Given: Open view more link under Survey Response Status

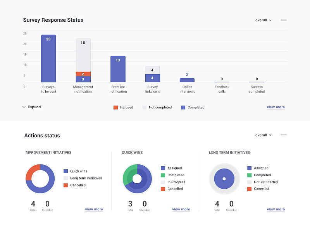Looking at the screenshot, I should click(x=276, y=107).
